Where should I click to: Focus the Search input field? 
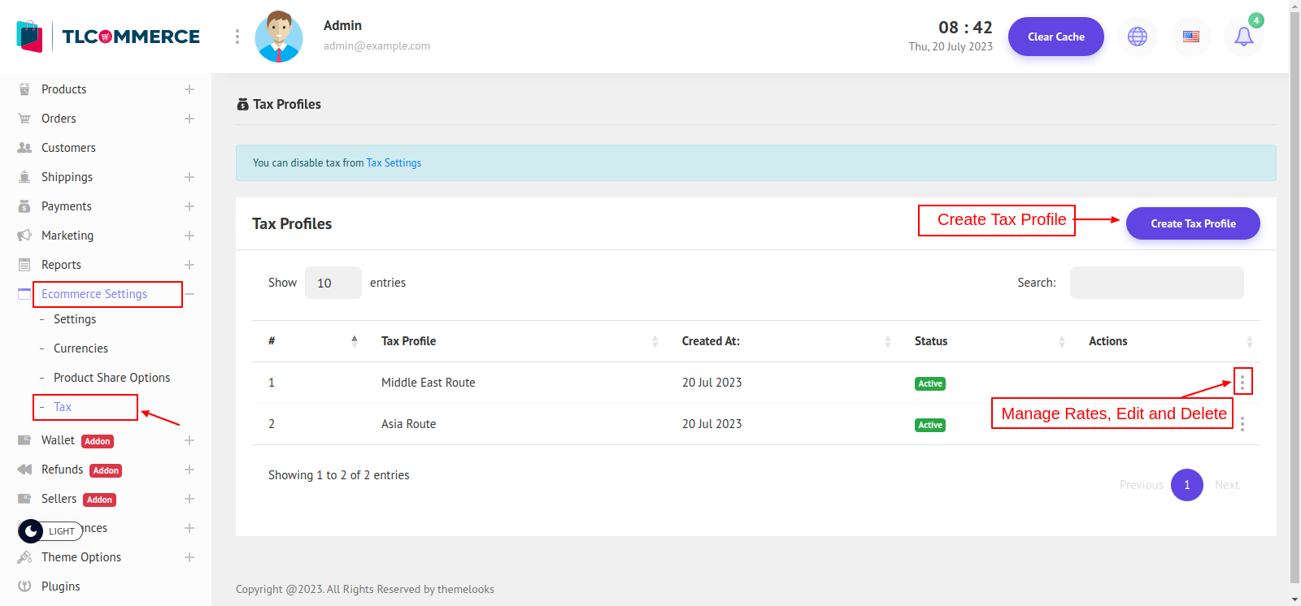click(1156, 283)
